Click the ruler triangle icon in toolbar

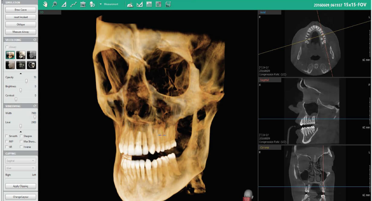[x=139, y=5]
